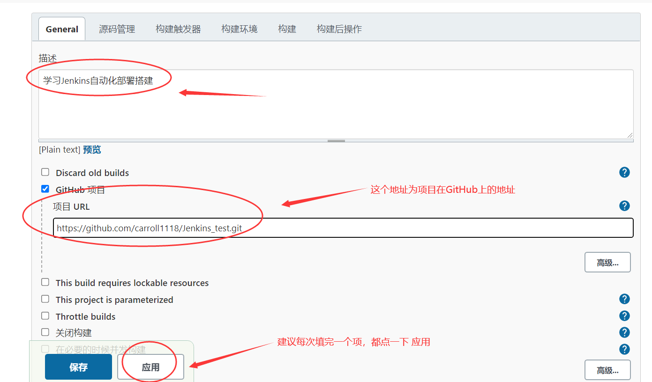Go to the 构建触发器 tab

tap(178, 29)
